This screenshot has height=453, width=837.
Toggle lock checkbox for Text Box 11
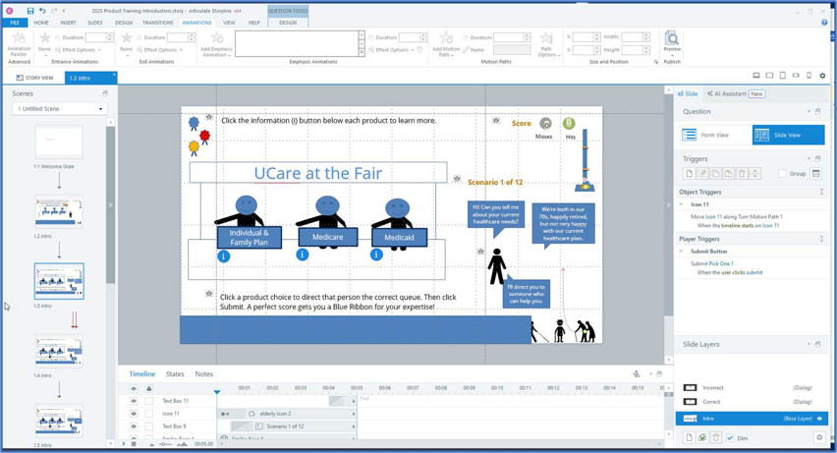149,401
